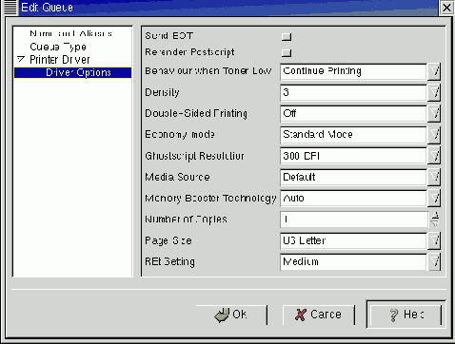Open Page Size dropdown arrow
This screenshot has height=344, width=455.
[x=434, y=241]
